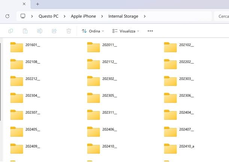Click the left vertical scrollbar thumb

[0, 82]
